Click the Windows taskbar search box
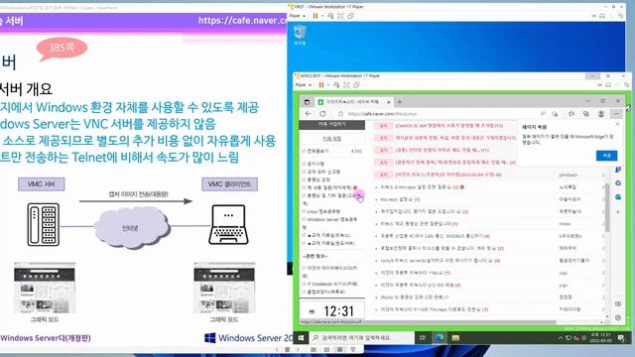This screenshot has height=357, width=635. click(x=361, y=337)
